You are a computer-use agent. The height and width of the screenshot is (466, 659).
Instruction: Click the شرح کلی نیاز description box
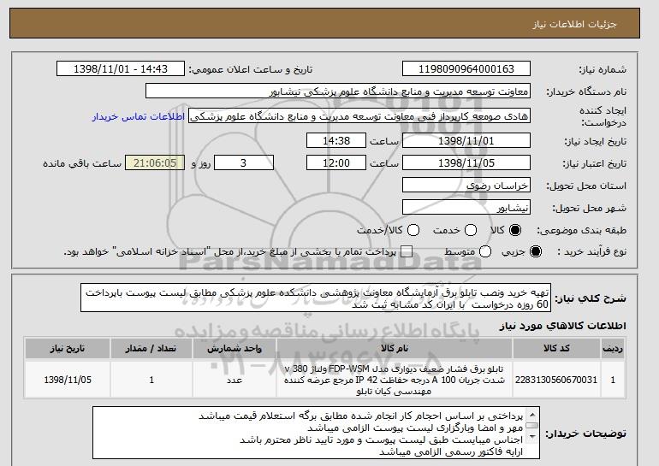[316, 298]
